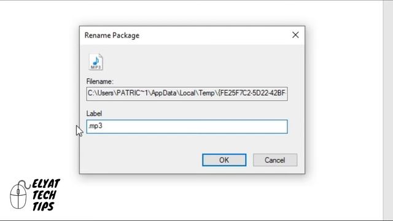Click the computer mouse drawing in watermark
This screenshot has width=393, height=221.
point(19,195)
